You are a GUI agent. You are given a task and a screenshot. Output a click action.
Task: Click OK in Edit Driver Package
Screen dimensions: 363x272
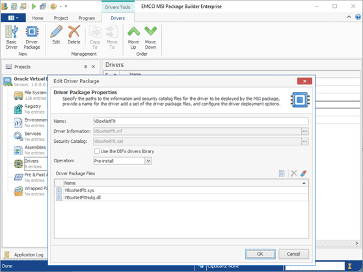click(x=260, y=254)
